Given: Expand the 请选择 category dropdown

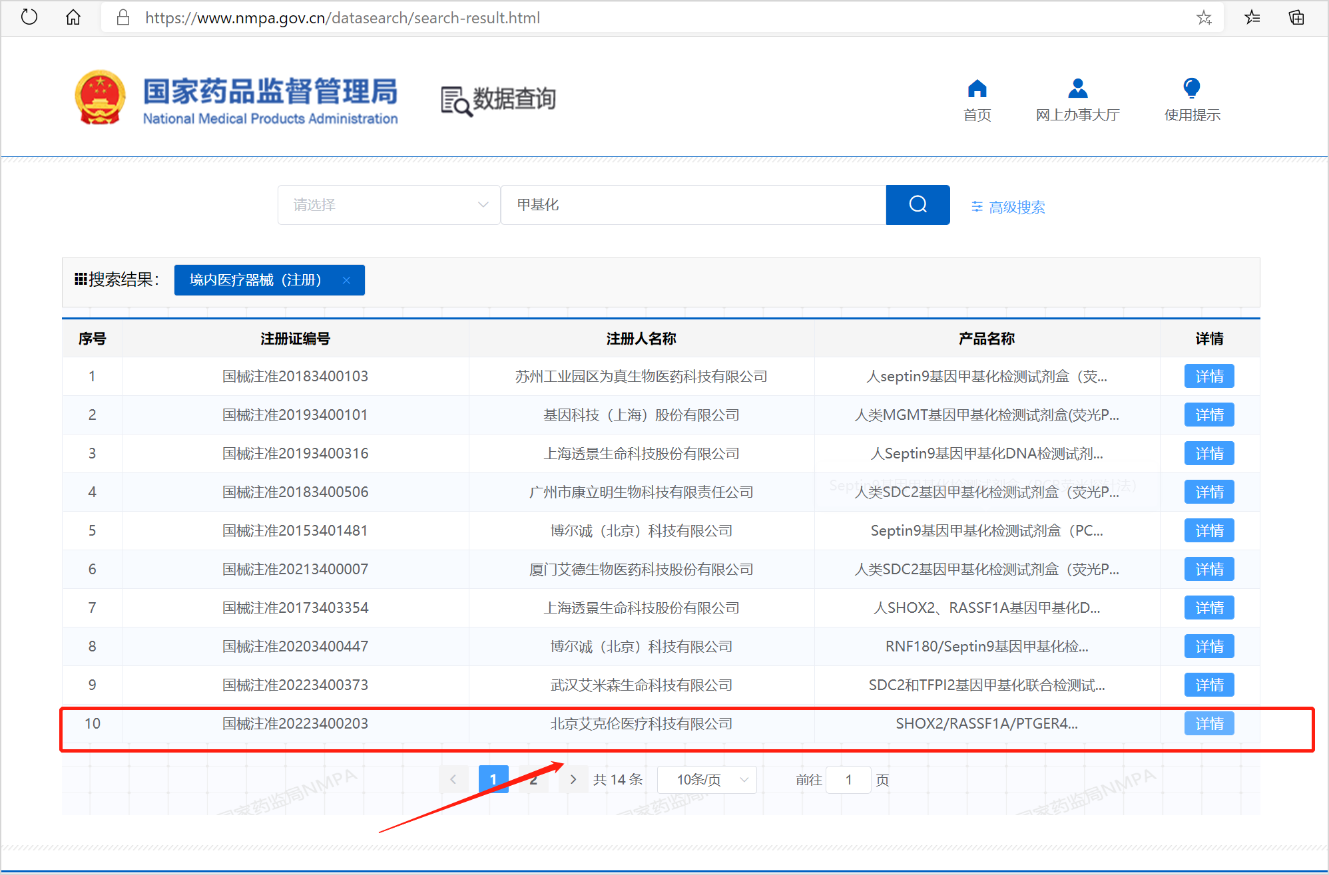Looking at the screenshot, I should coord(388,205).
